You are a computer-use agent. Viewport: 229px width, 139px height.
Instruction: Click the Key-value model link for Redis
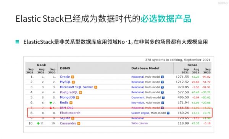138,103
